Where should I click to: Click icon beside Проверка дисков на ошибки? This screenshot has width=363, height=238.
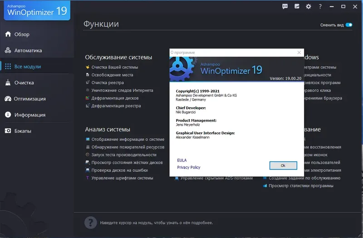tap(88, 170)
